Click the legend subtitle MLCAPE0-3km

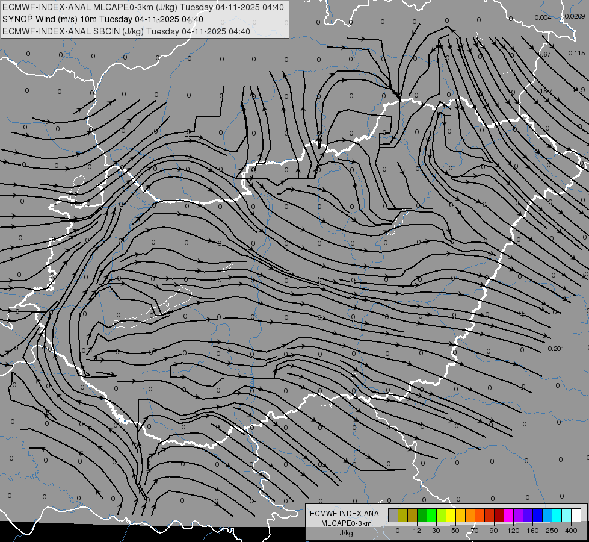point(347,523)
